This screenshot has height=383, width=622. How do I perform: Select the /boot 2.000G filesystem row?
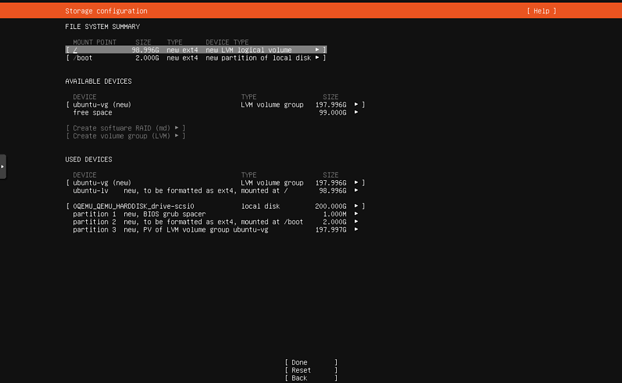click(196, 58)
